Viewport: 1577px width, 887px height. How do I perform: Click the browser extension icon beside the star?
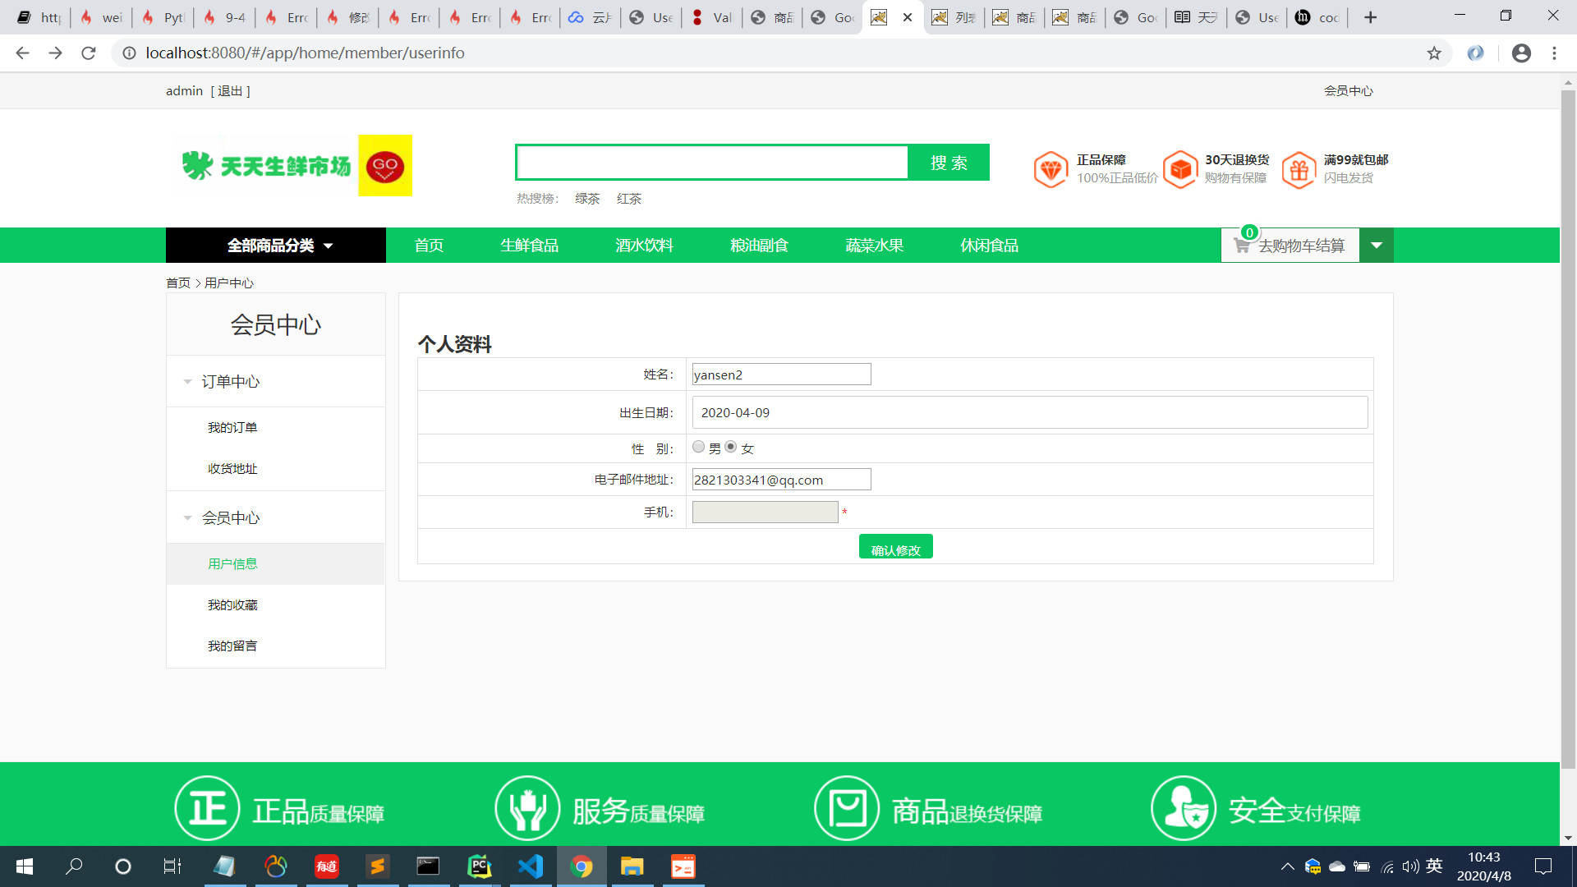point(1476,53)
